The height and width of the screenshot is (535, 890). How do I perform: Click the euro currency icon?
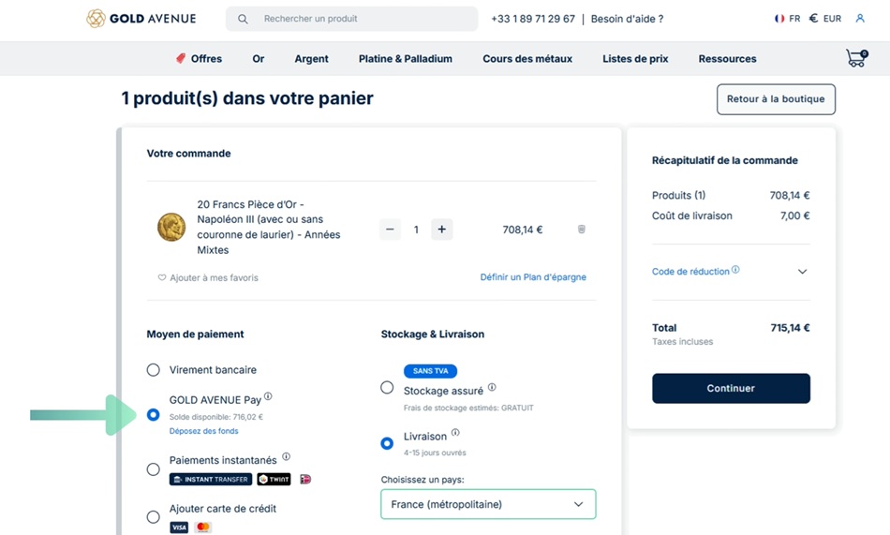tap(813, 19)
